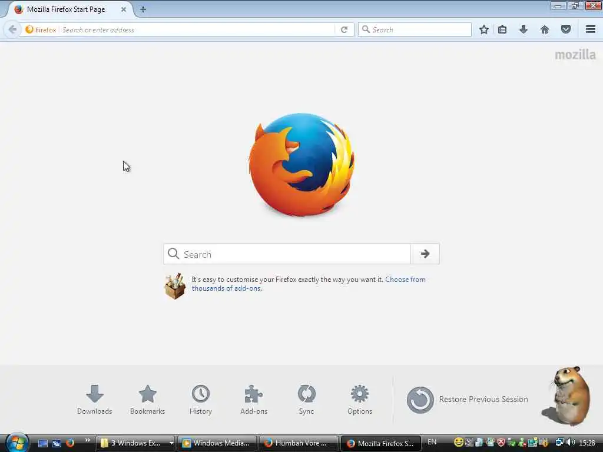The width and height of the screenshot is (603, 452).
Task: Click the reload page icon
Action: [x=344, y=29]
